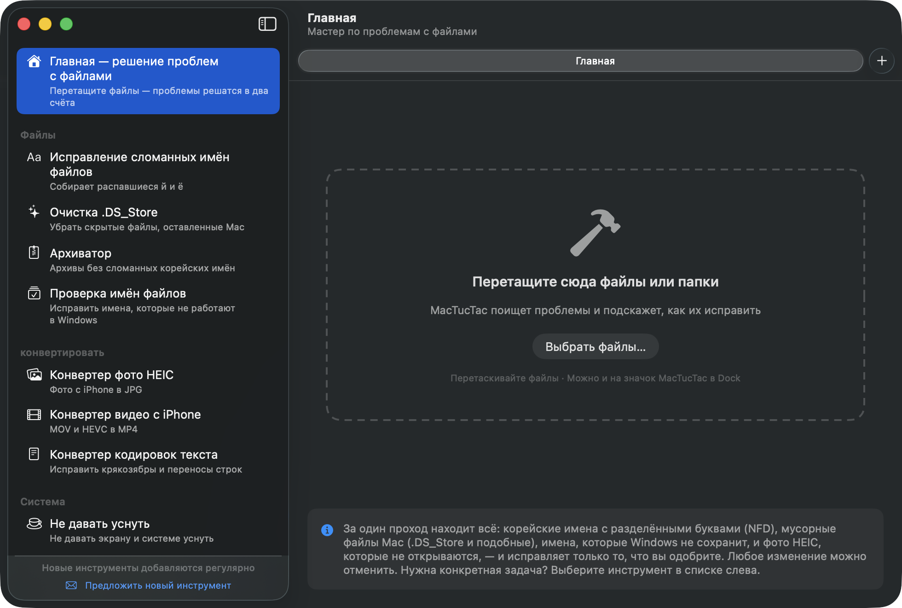This screenshot has width=902, height=608.
Task: Click the zip archive icon beside Архиватор
Action: (34, 252)
